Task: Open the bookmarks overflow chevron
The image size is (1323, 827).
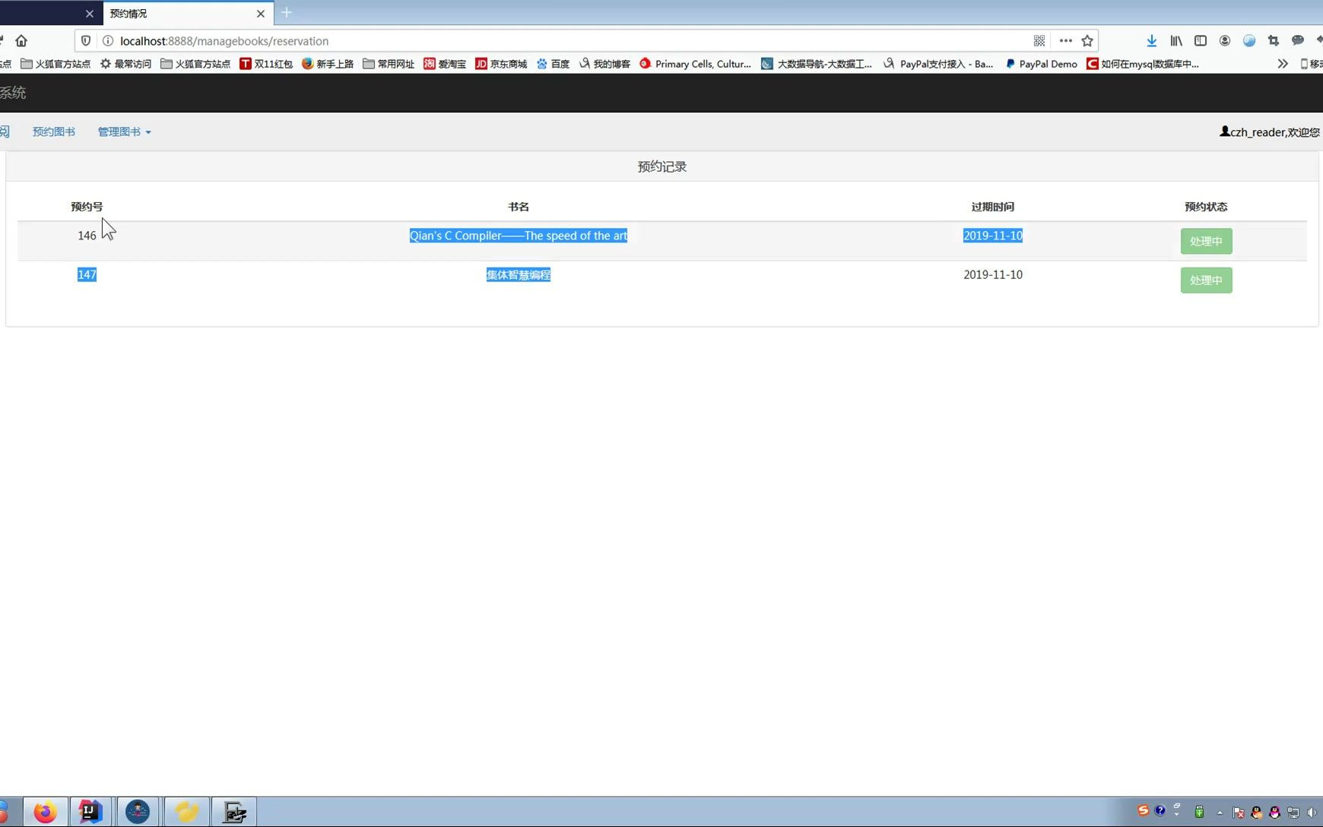Action: click(x=1282, y=64)
